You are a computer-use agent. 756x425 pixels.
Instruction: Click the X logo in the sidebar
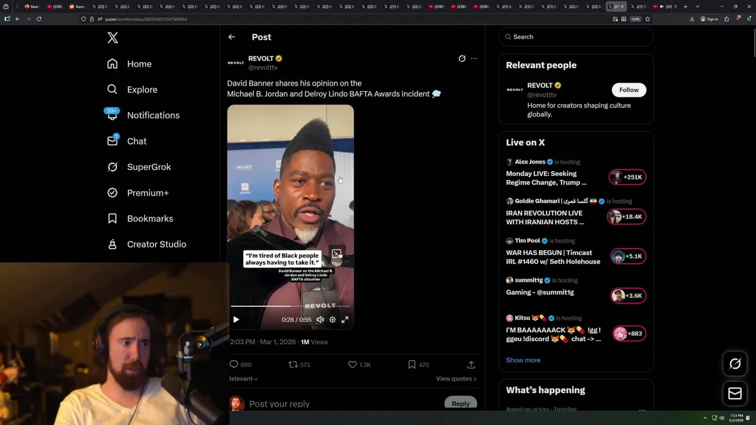[x=113, y=38]
